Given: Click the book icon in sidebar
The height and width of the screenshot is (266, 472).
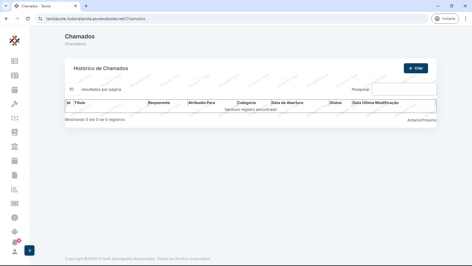Looking at the screenshot, I should 14,132.
